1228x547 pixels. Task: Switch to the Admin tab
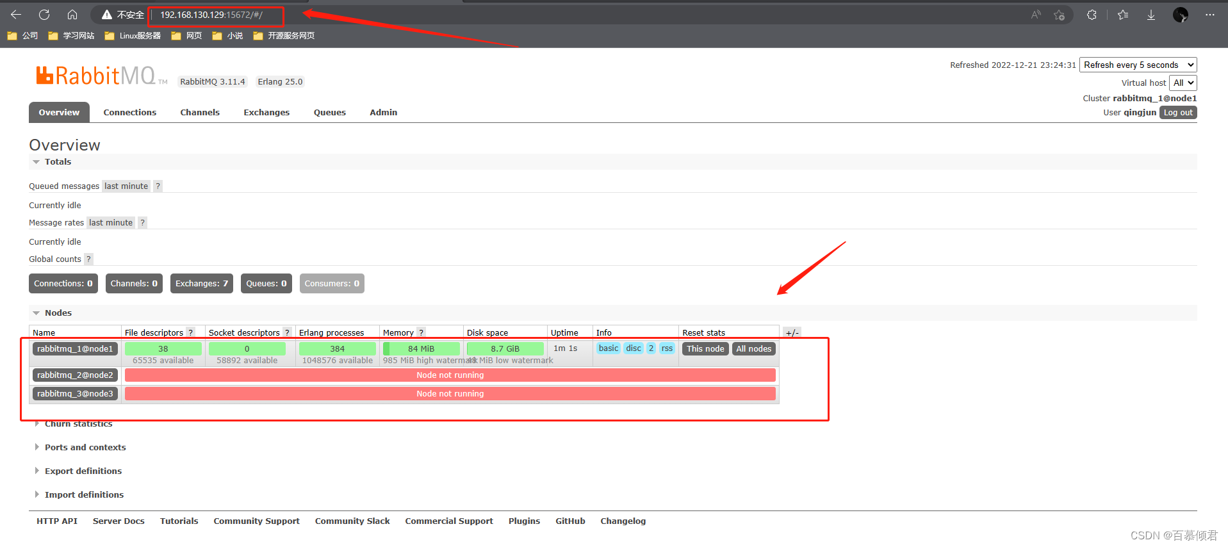384,112
